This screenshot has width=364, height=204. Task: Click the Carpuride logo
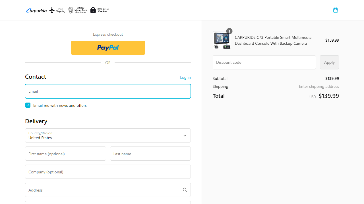(x=36, y=10)
